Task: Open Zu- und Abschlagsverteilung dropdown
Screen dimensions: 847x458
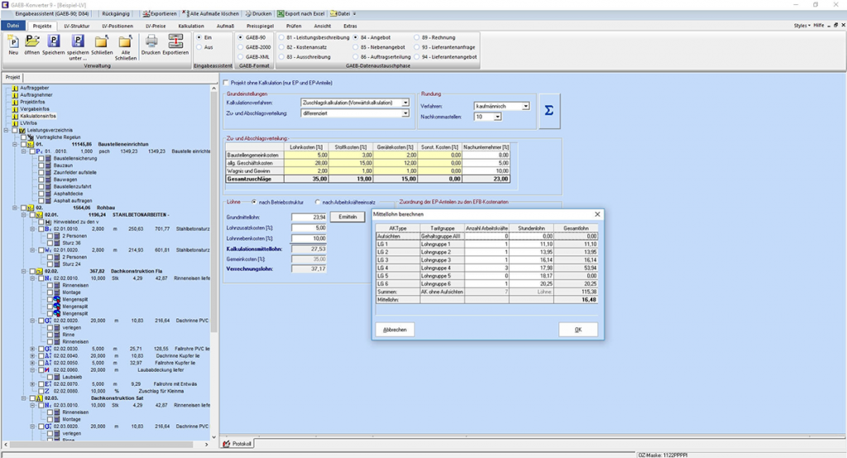Action: click(x=405, y=113)
